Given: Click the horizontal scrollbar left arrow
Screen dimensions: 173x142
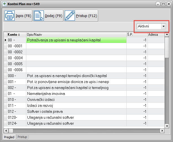Looking at the screenshot, I should (6, 131).
